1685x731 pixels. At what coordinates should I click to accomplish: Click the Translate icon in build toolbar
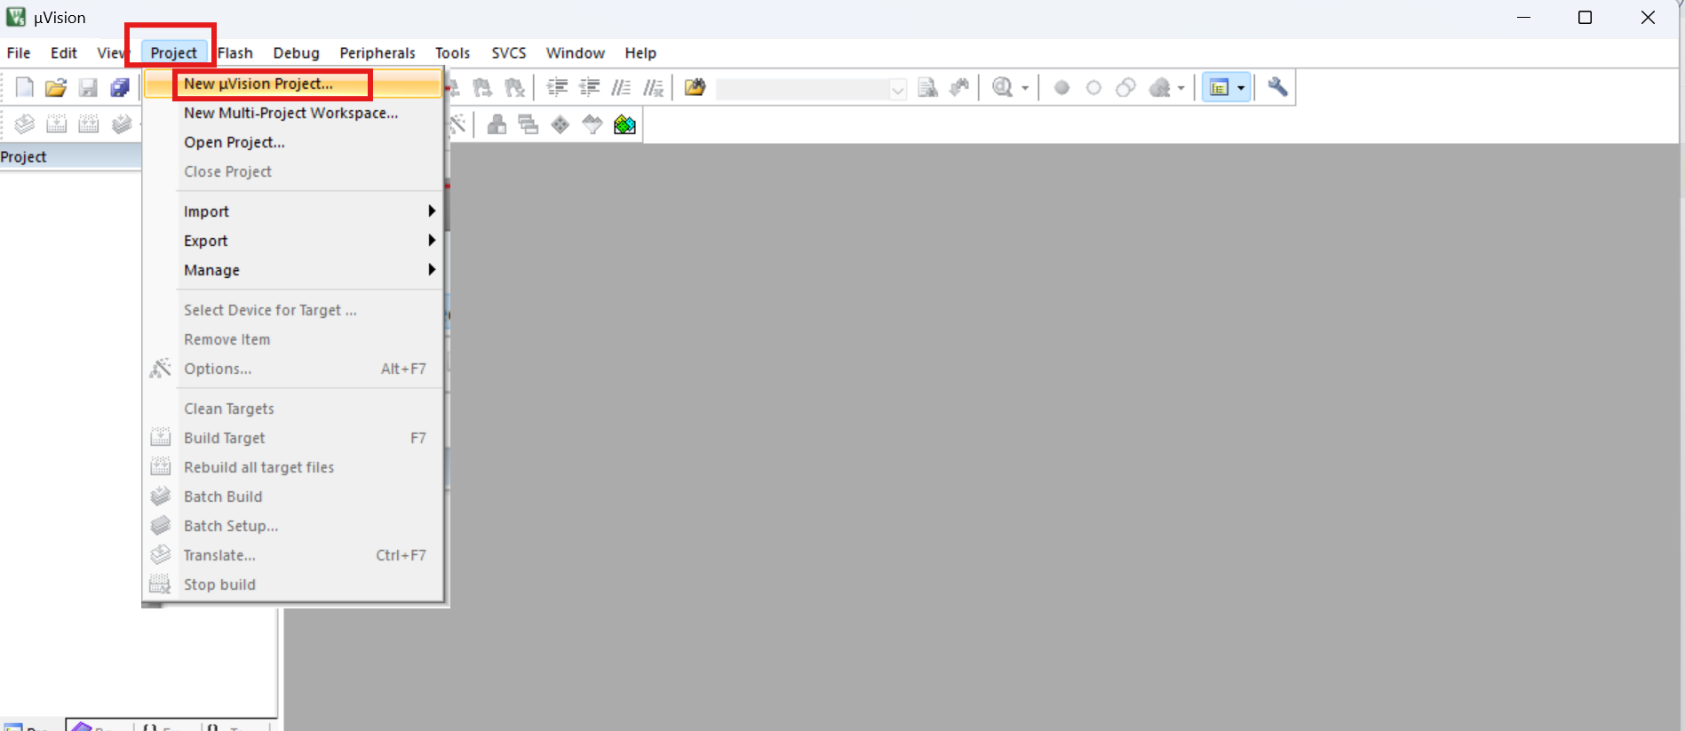[x=25, y=124]
